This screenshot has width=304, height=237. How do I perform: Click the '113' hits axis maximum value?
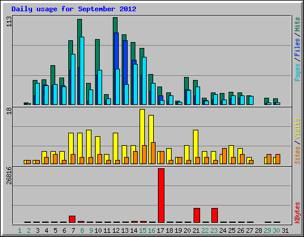tap(9, 21)
